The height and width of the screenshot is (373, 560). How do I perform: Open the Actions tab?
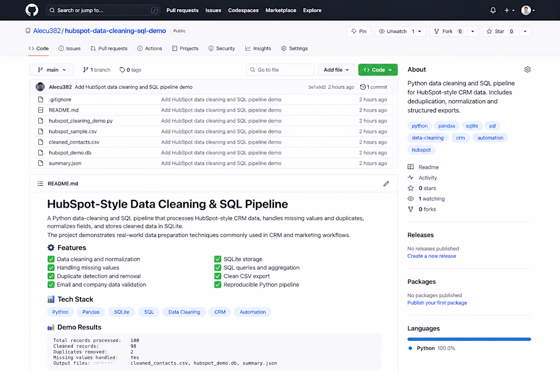pyautogui.click(x=150, y=48)
